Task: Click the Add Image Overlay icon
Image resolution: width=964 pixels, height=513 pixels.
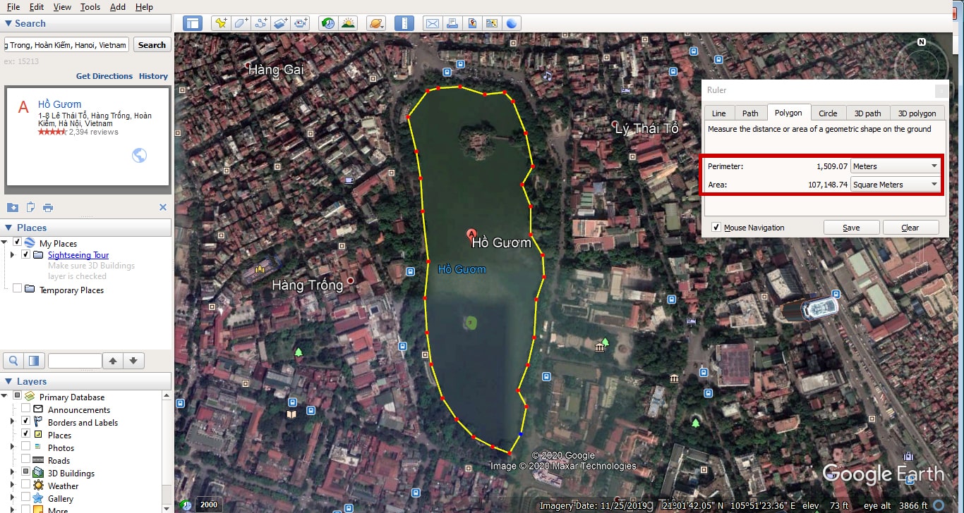Action: (x=281, y=23)
